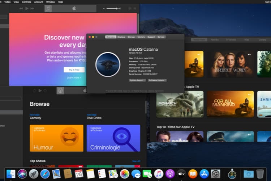This screenshot has height=181, width=271.
Task: Open the Music app in the dock
Action: [159, 174]
